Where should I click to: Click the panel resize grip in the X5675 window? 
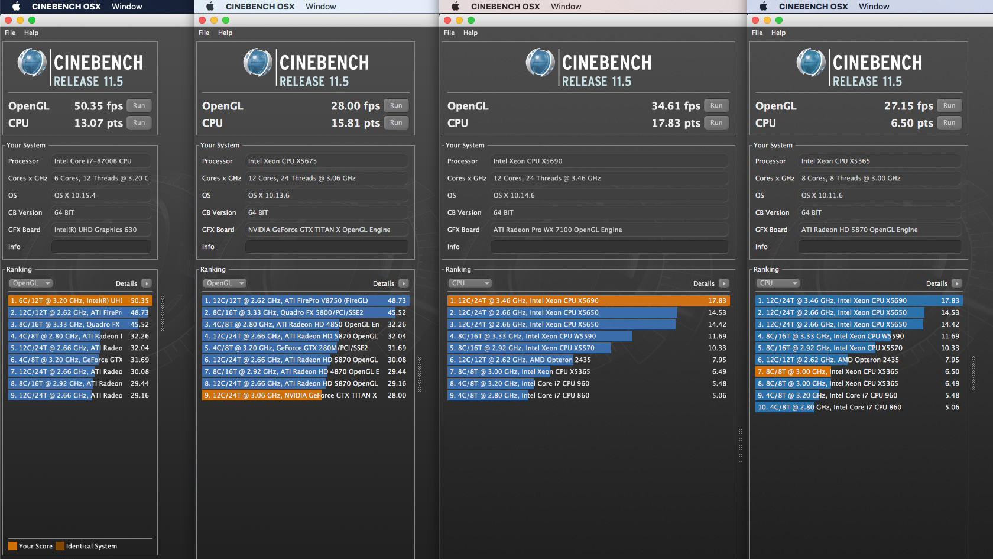point(420,374)
